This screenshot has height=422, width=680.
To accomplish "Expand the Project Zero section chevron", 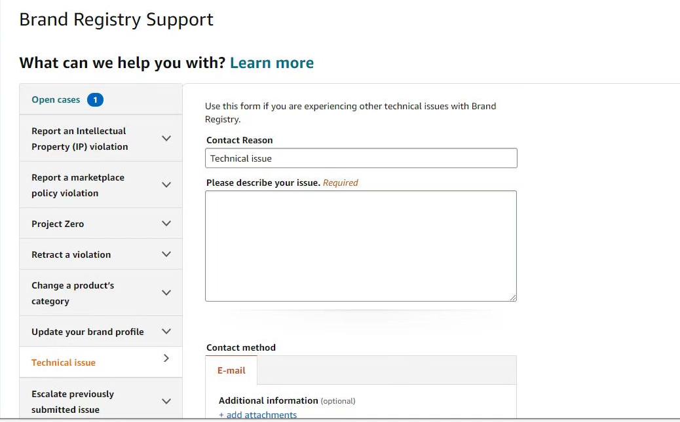I will click(x=166, y=224).
